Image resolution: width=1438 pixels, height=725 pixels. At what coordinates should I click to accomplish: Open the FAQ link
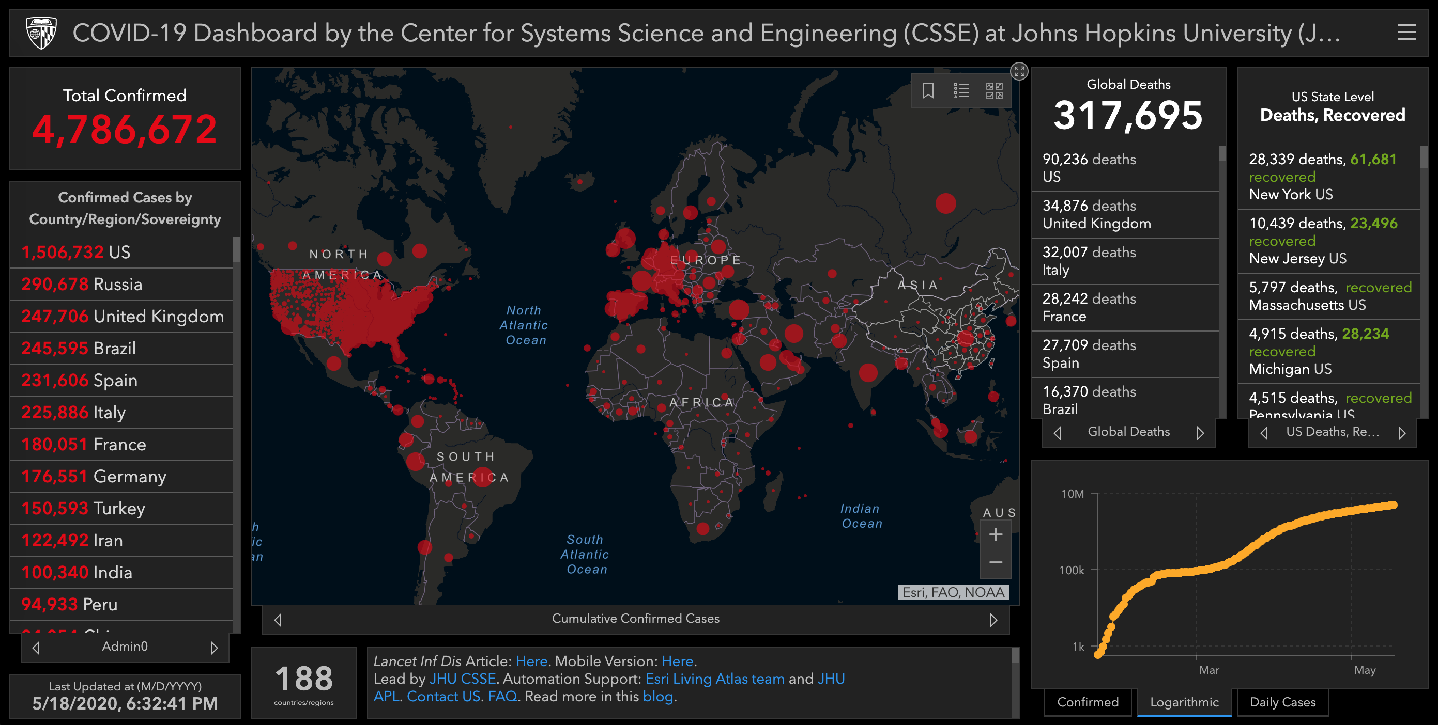[502, 697]
